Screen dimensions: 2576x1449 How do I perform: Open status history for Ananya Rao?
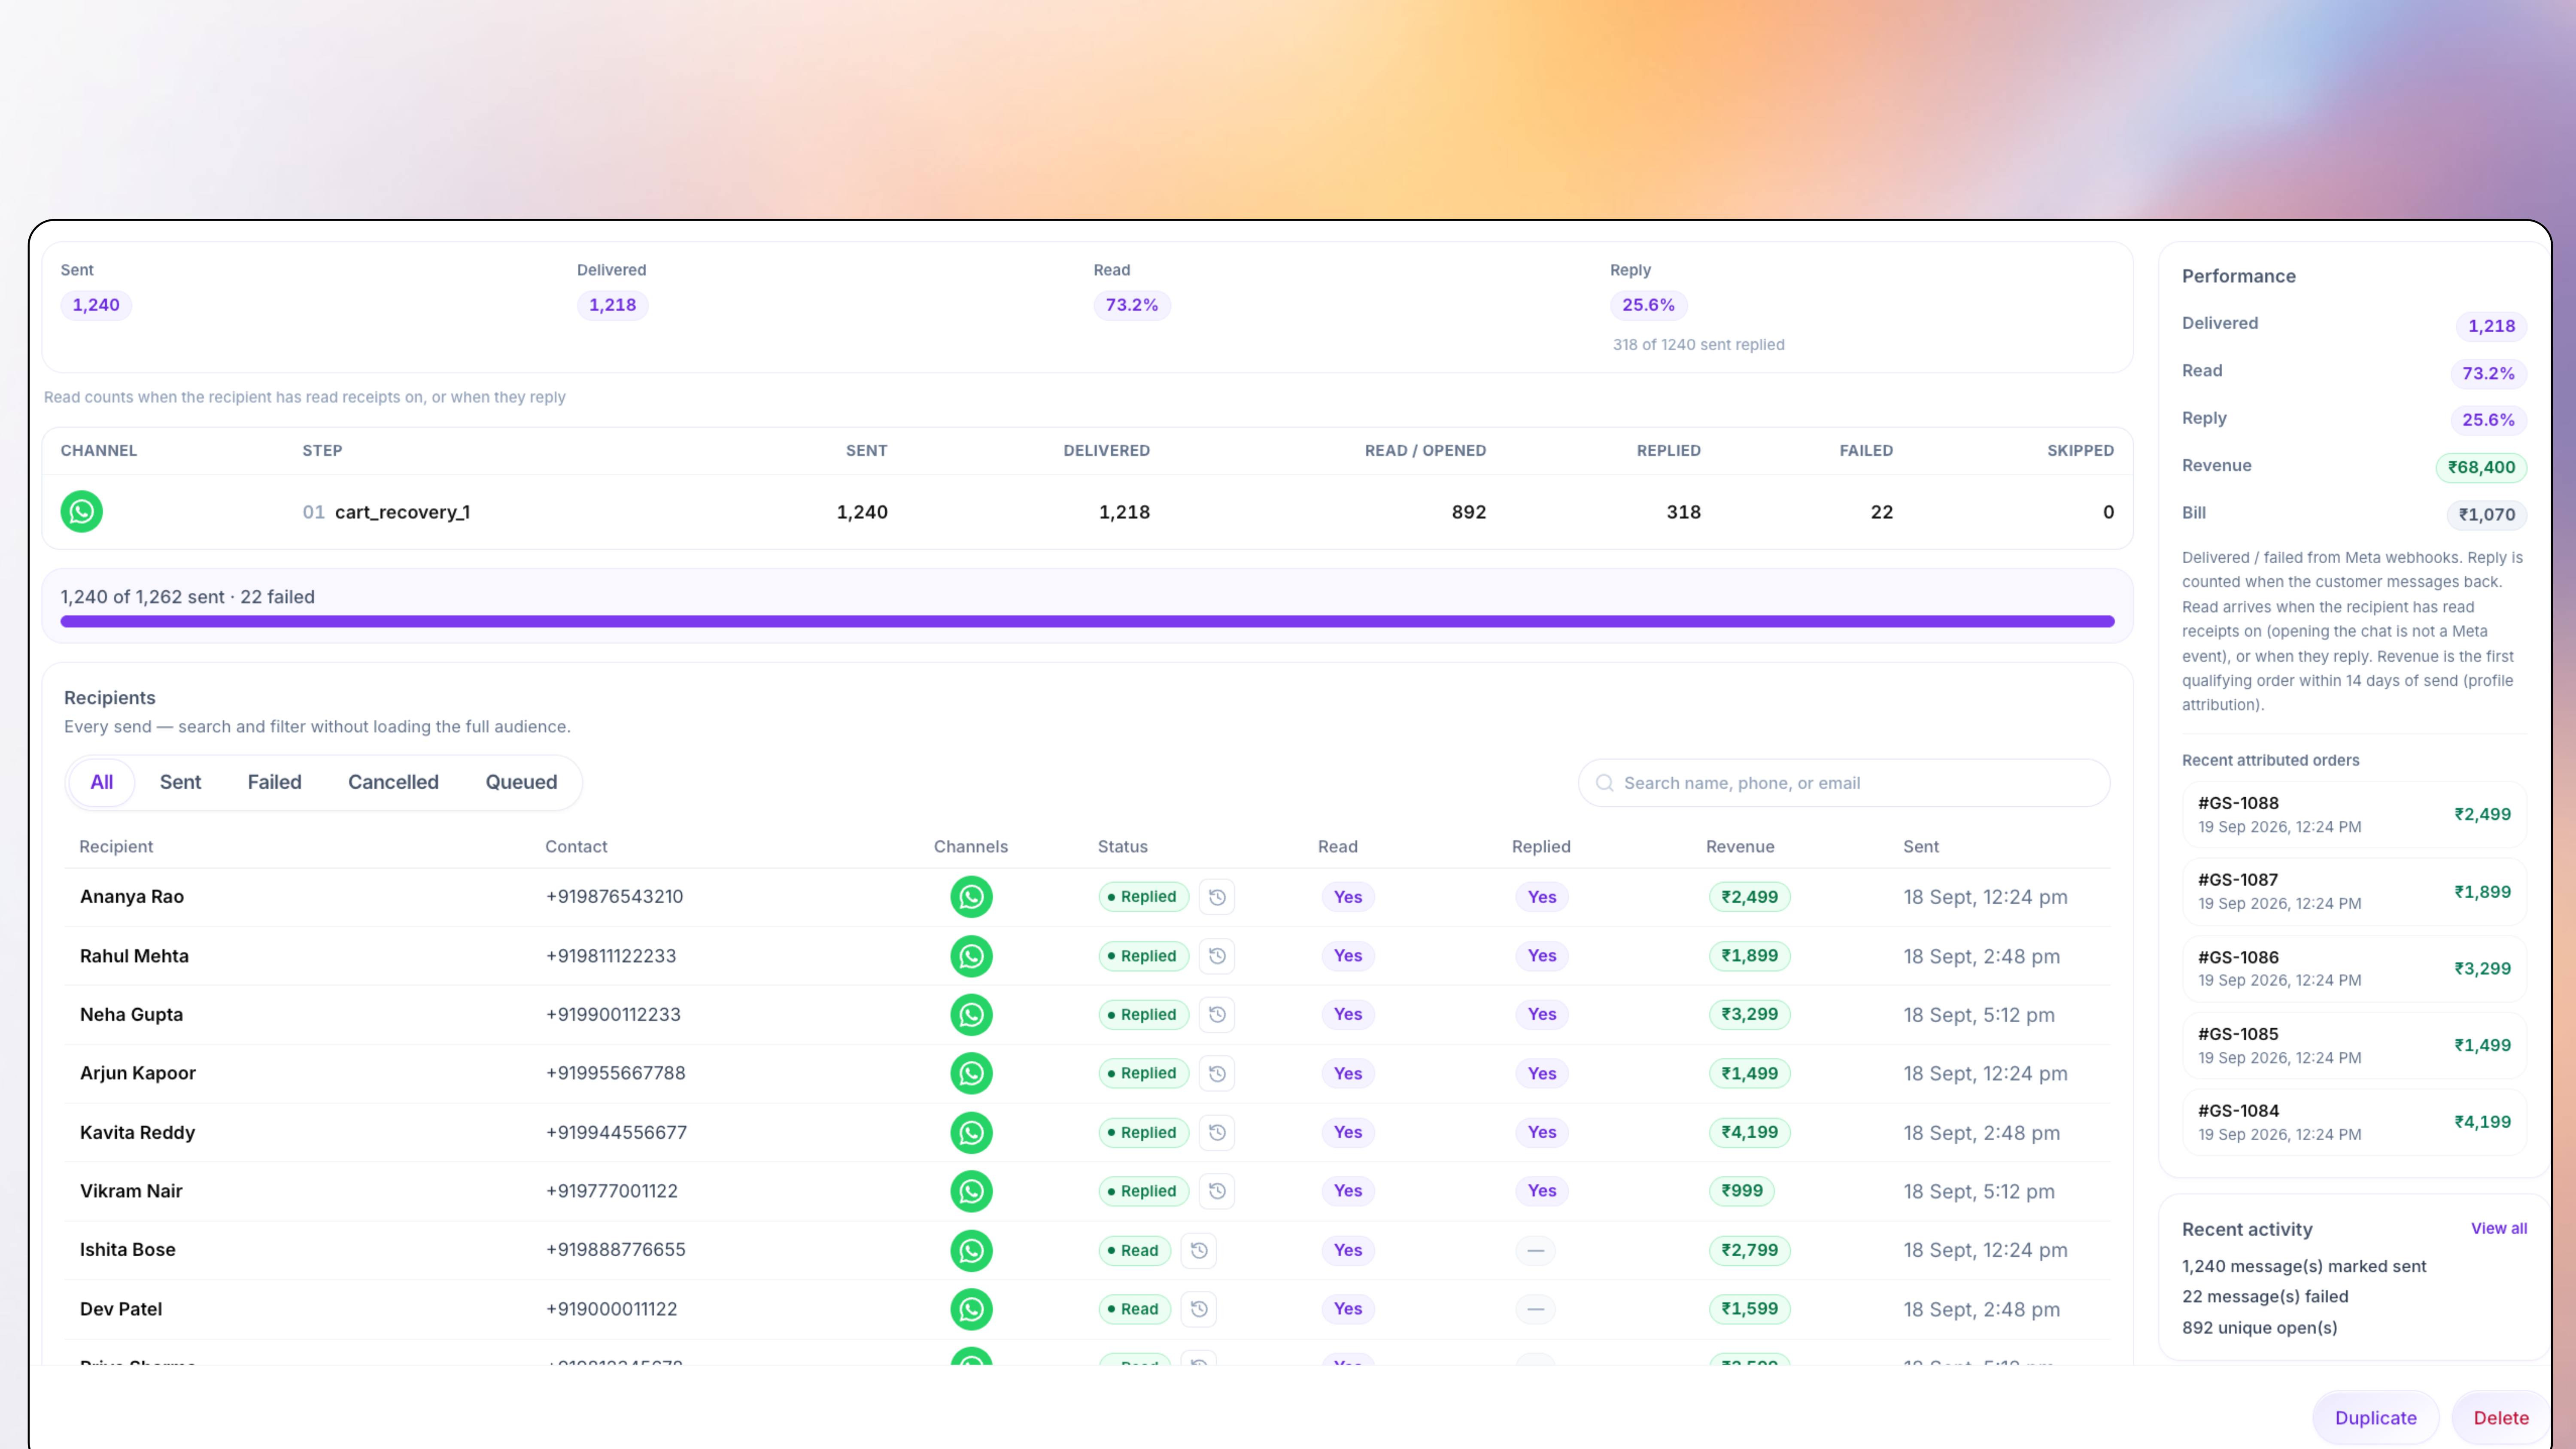pos(1217,897)
